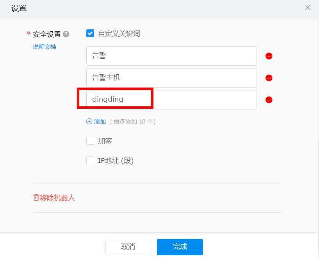The image size is (319, 260).
Task: Click the X to close settings dialog
Action: click(308, 7)
